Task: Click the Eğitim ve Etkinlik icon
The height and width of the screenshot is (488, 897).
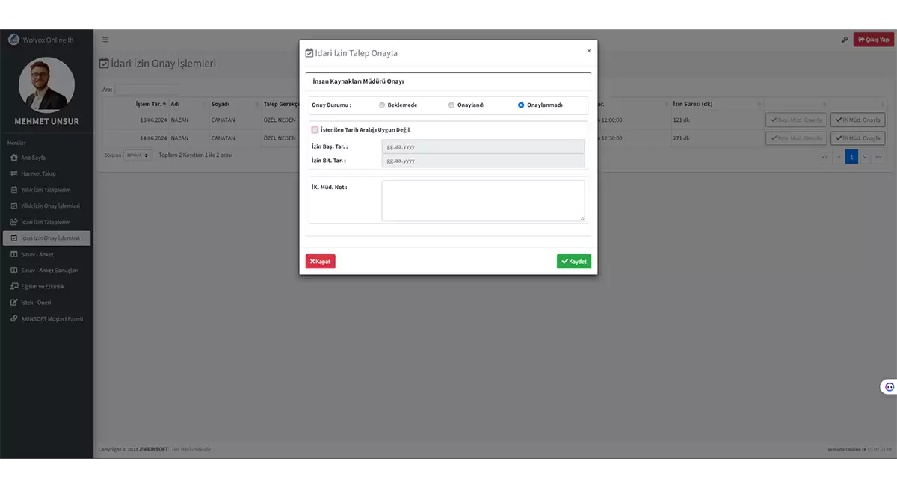Action: coord(13,286)
